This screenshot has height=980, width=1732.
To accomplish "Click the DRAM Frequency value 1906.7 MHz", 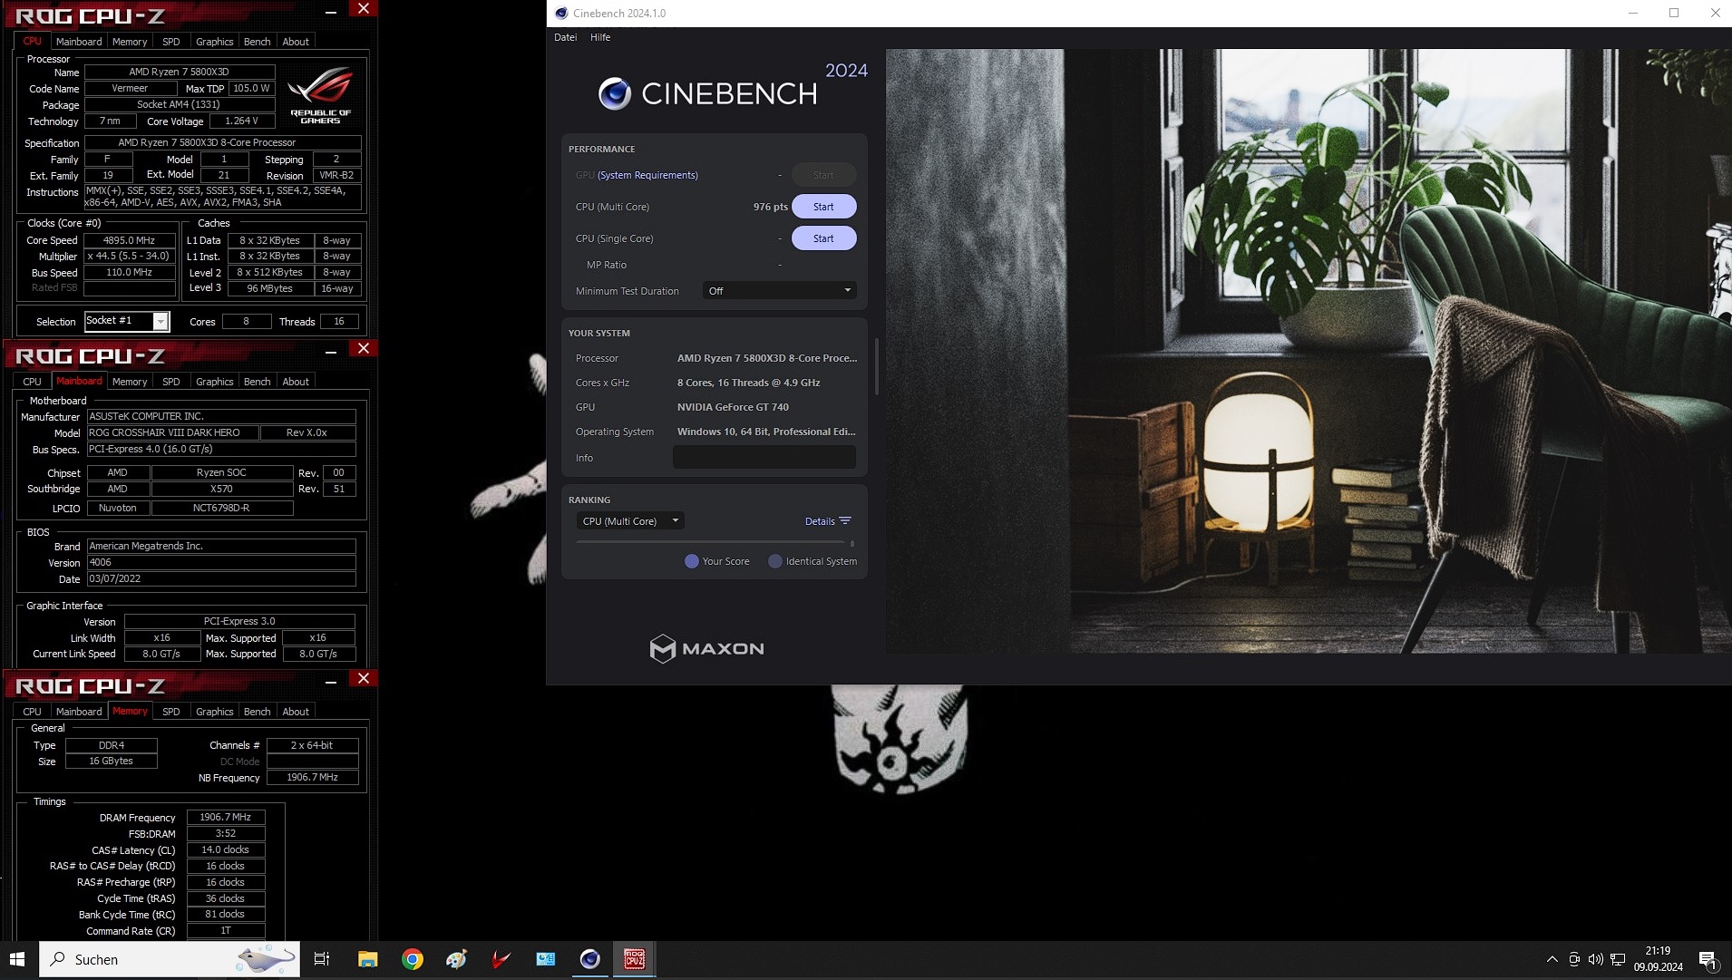I will click(x=226, y=818).
